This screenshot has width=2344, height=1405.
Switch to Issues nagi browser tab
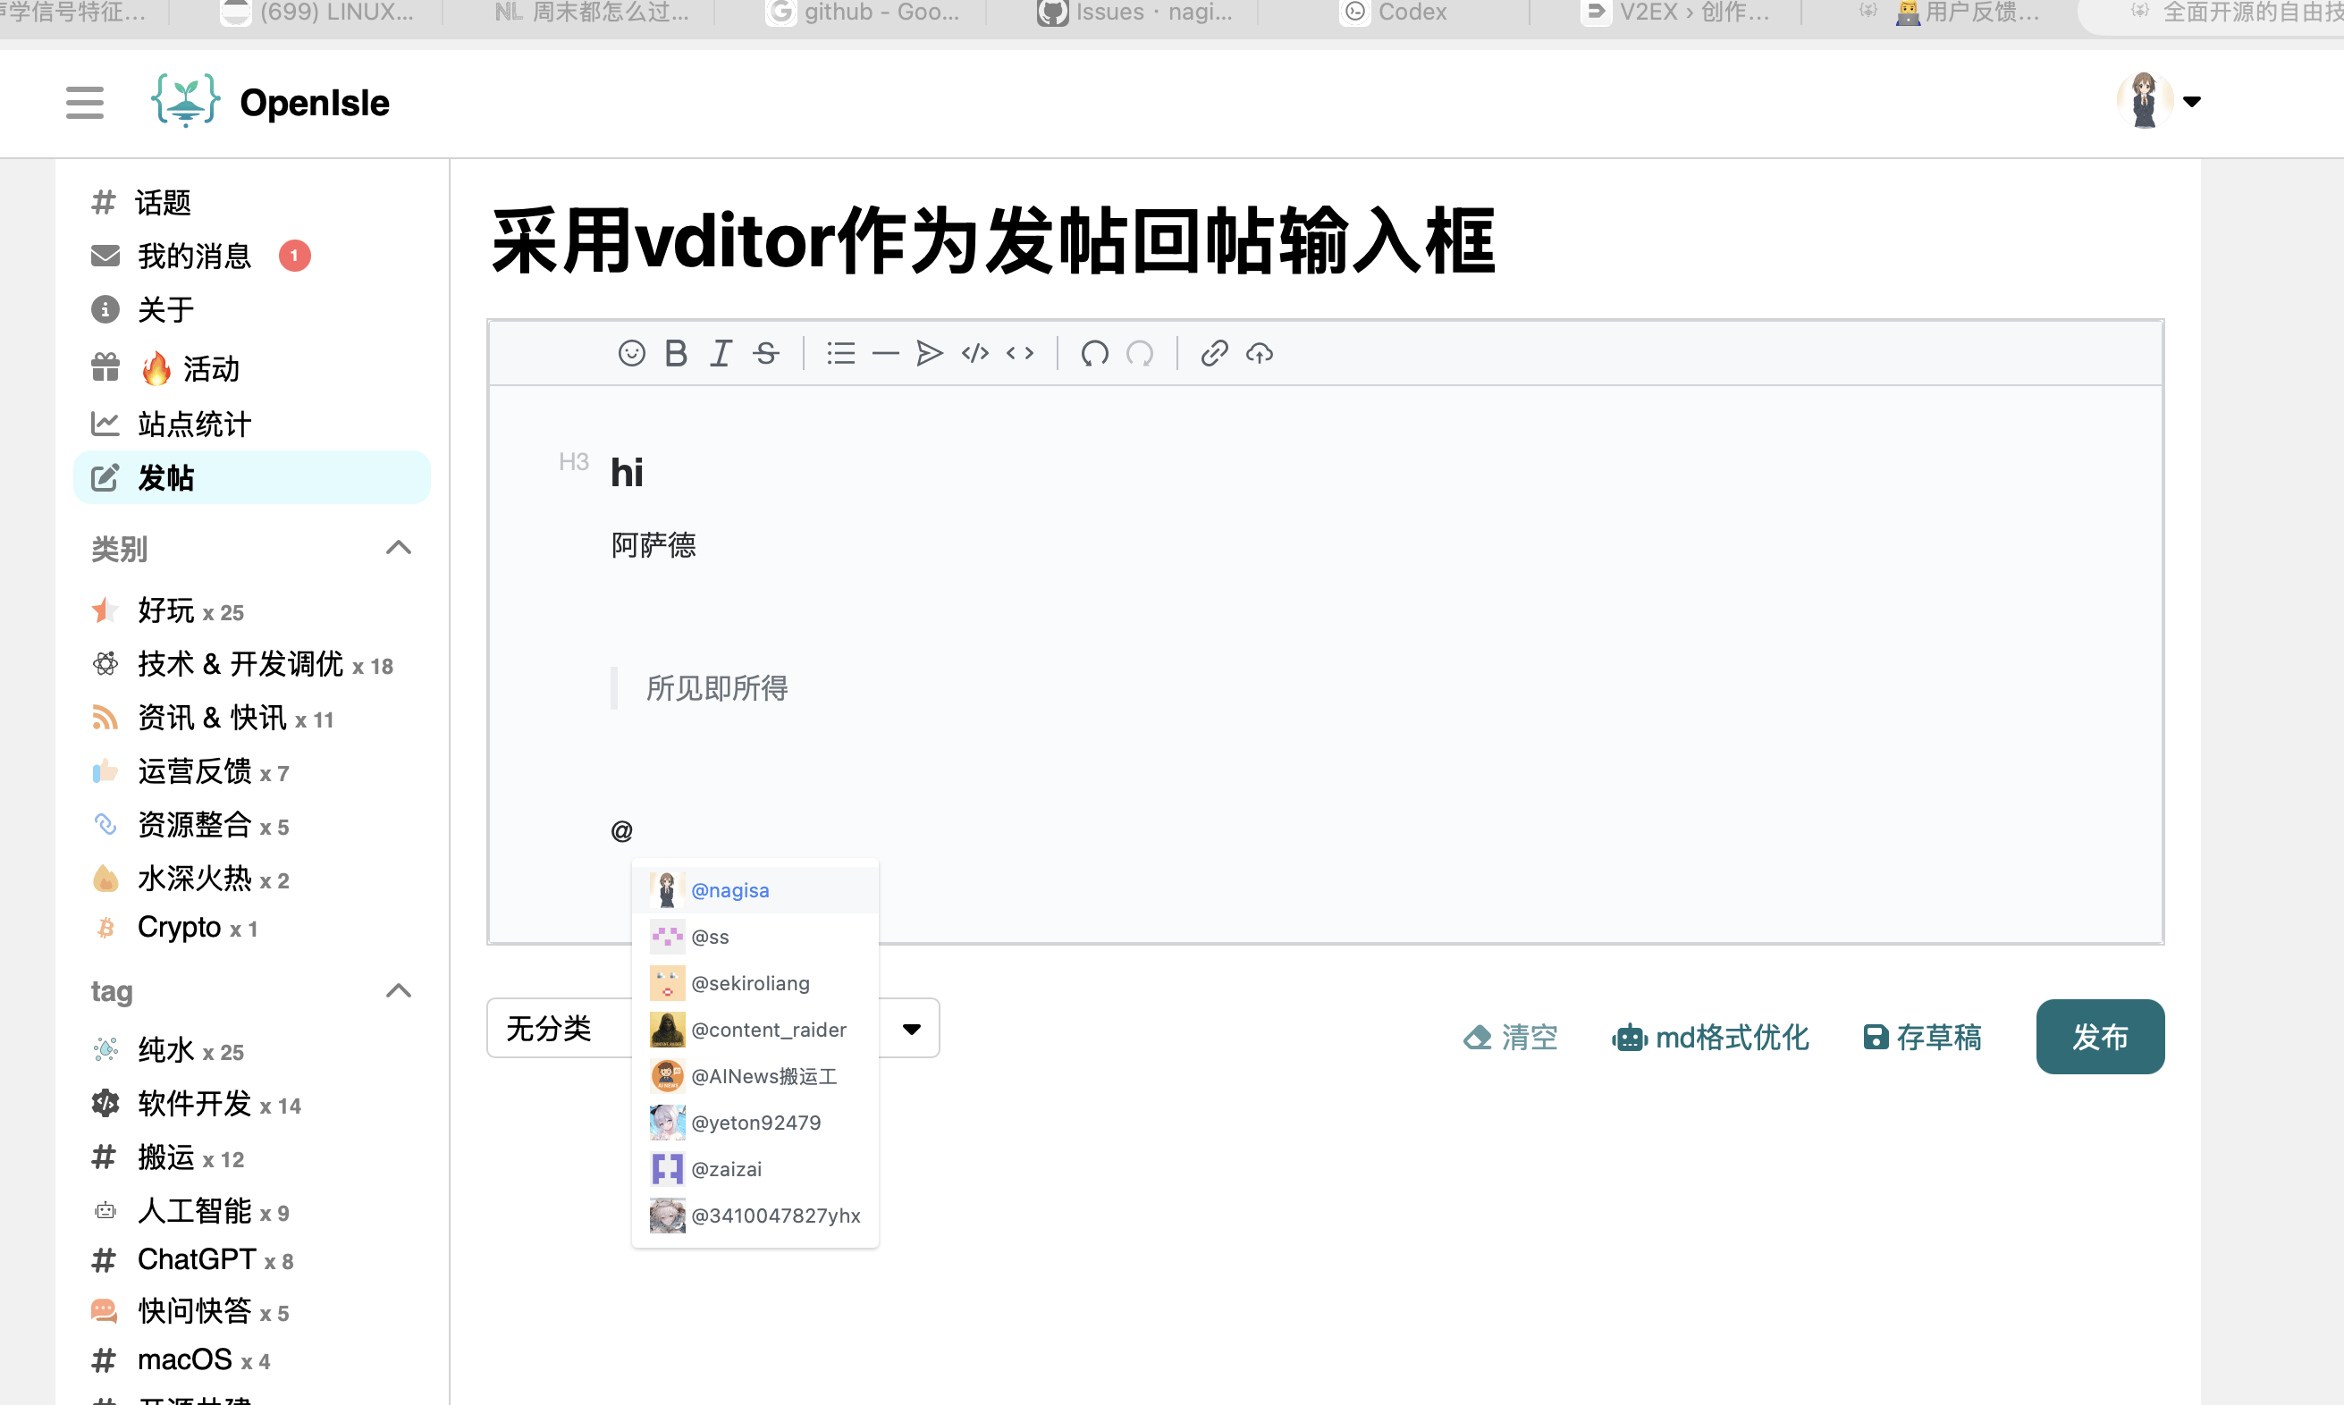[1134, 13]
